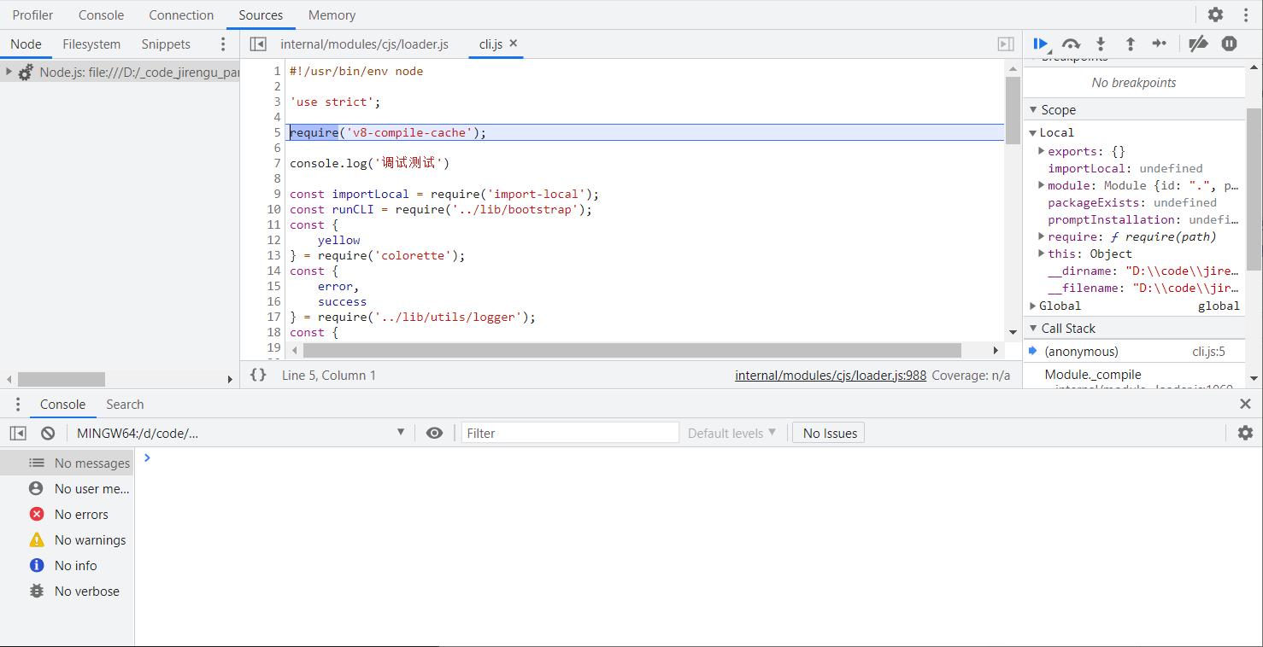Open console settings gear
Viewport: 1263px width, 647px height.
pyautogui.click(x=1245, y=433)
